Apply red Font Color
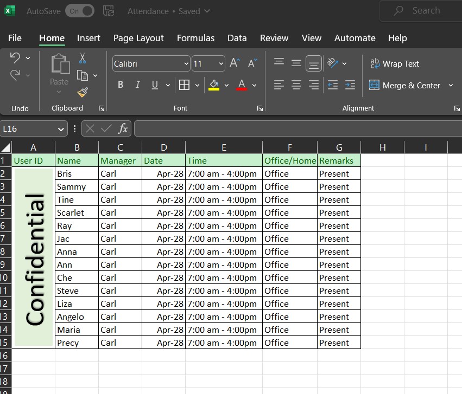 (x=242, y=85)
